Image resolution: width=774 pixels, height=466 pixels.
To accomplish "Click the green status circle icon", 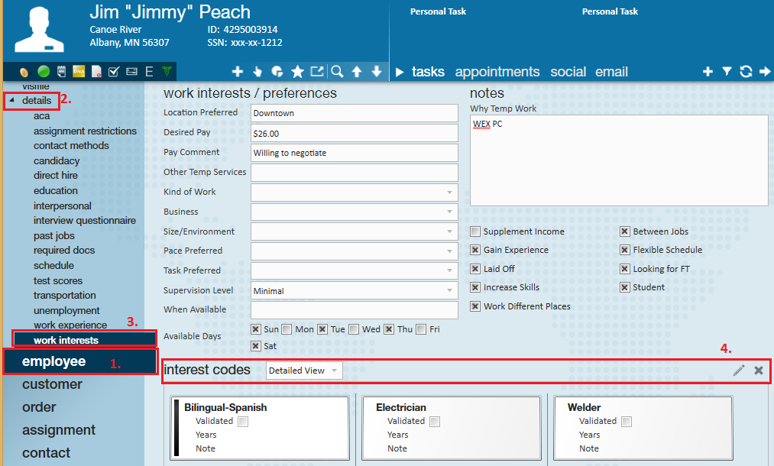I will point(44,72).
